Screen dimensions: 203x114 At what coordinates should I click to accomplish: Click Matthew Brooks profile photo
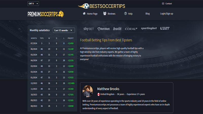pyautogui.click(x=88, y=91)
